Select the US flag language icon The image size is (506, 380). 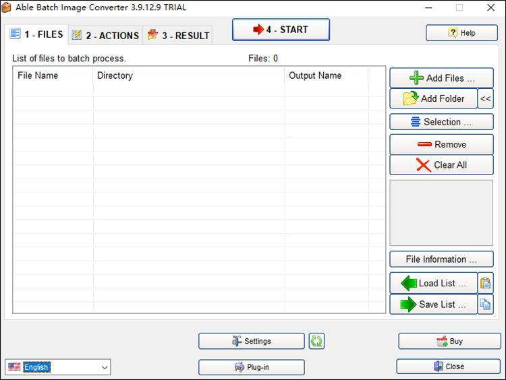14,367
